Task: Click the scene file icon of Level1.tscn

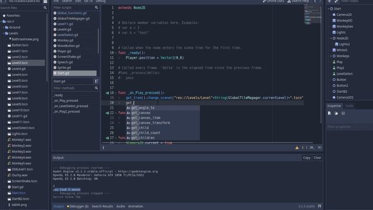Action: pos(9,51)
